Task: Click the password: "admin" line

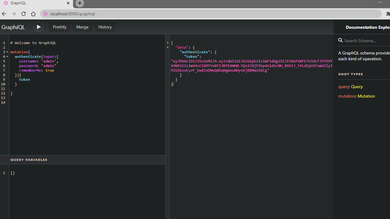Action: point(38,66)
